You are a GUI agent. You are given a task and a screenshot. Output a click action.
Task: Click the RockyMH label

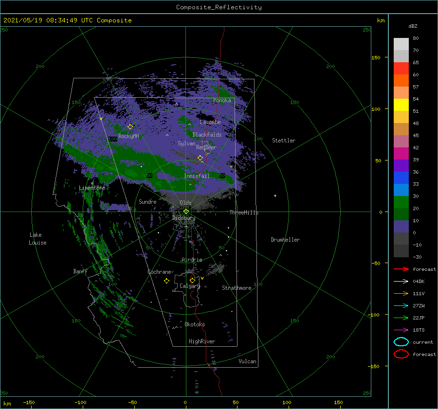click(128, 136)
